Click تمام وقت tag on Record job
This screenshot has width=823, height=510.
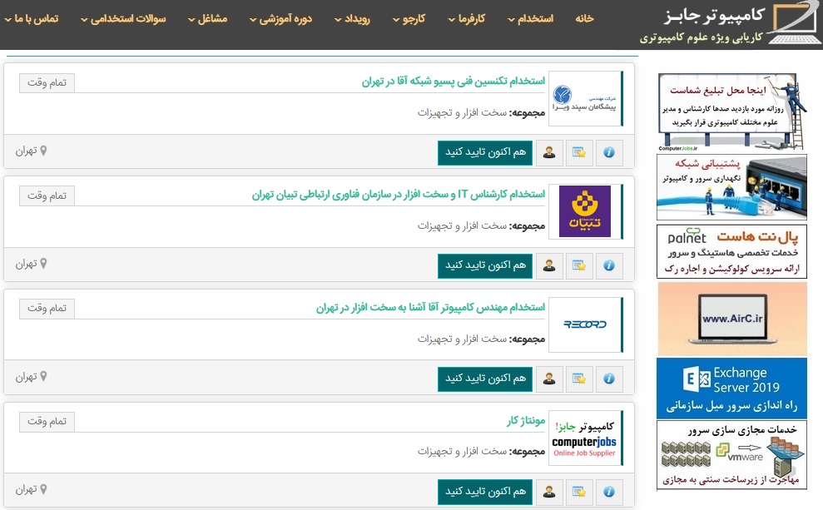(x=47, y=309)
